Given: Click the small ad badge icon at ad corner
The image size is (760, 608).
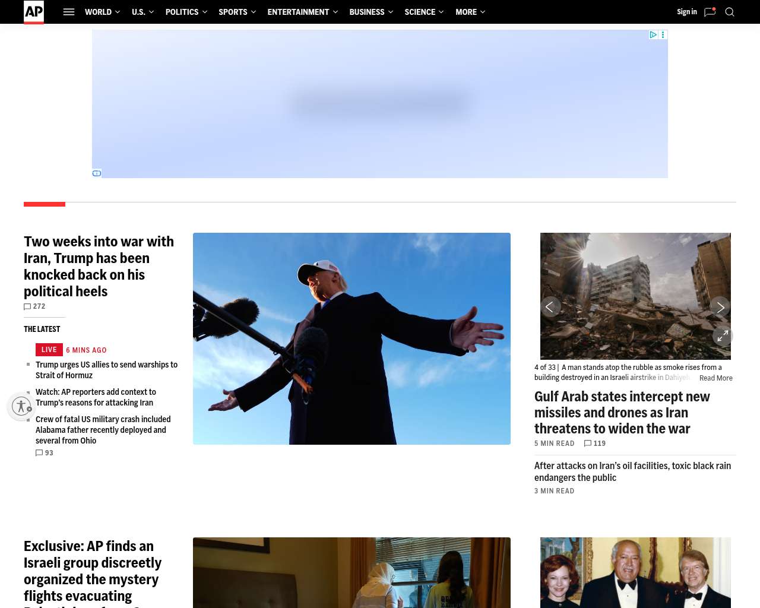Looking at the screenshot, I should tap(97, 173).
